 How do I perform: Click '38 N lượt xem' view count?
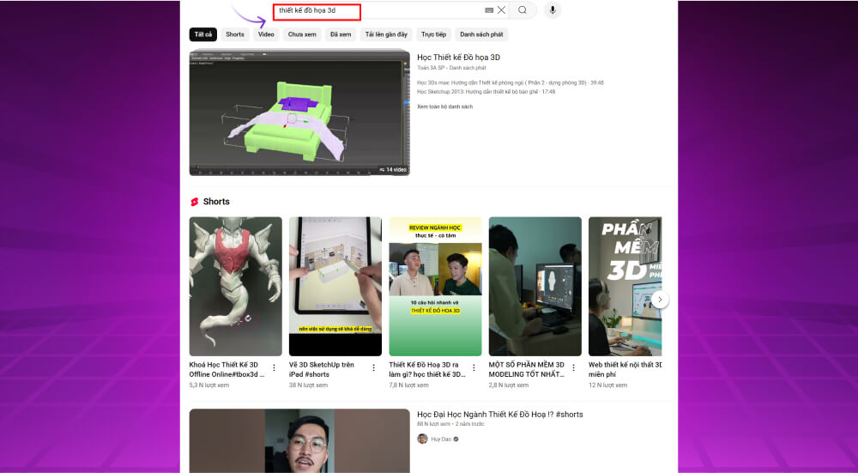[x=308, y=385]
